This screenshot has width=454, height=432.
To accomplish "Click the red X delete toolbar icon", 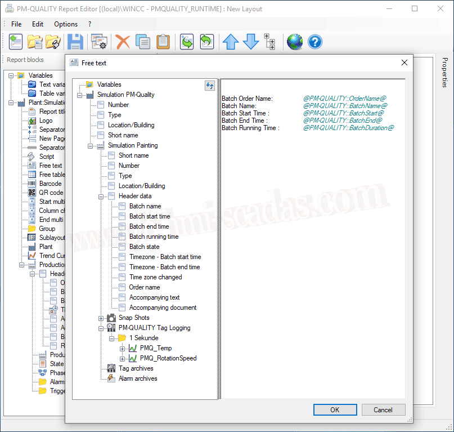I will 123,42.
